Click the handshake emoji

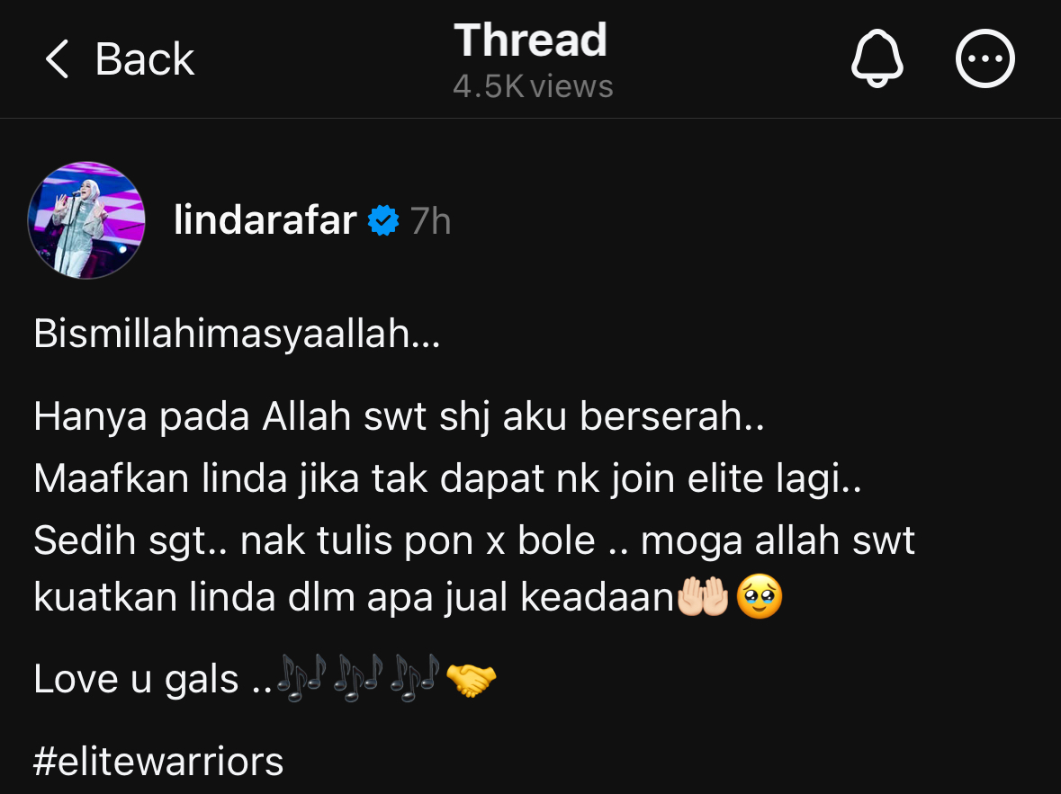[472, 679]
